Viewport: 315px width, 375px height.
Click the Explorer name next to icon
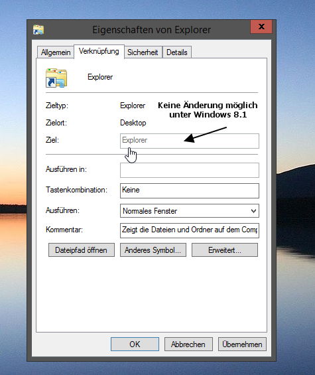(100, 77)
